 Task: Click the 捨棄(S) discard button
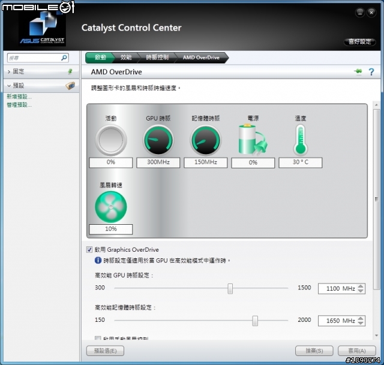[x=314, y=351]
